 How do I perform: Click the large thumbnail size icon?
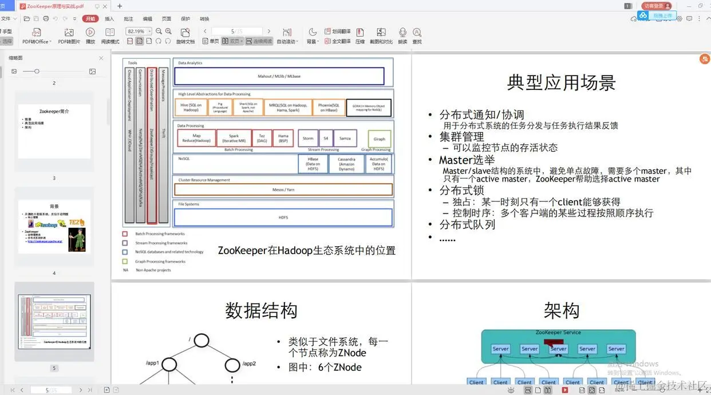click(x=92, y=72)
